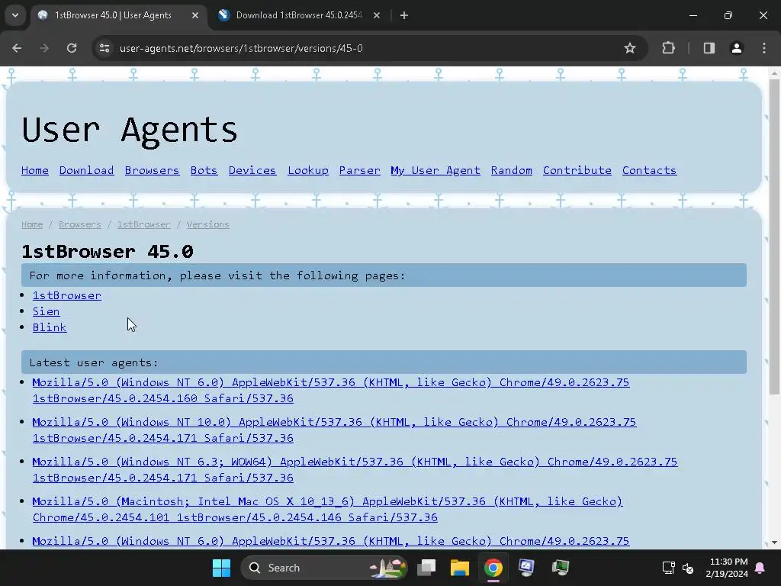Open the first Windows NT 6.0 45.0.2454.160 user agent
Screen dimensions: 781x586
331,390
